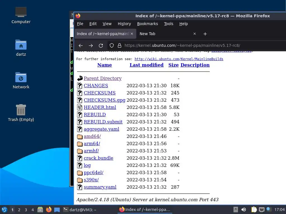This screenshot has width=286, height=214.
Task: Click the document icon next to HEADER.html
Action: (80, 107)
